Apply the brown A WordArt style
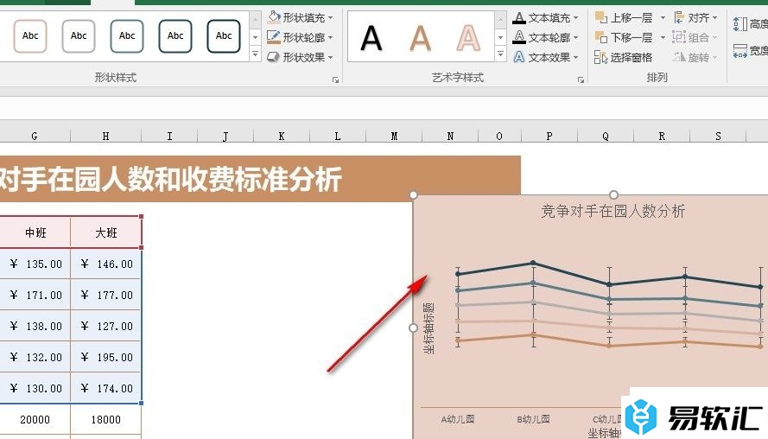Image resolution: width=768 pixels, height=439 pixels. click(x=420, y=38)
